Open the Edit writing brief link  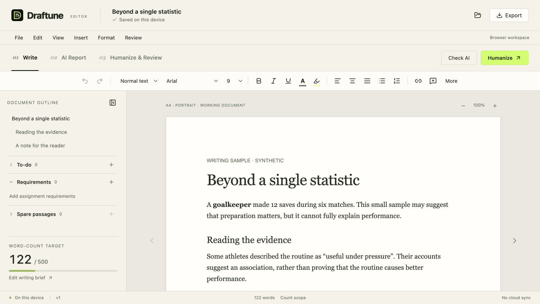(31, 278)
